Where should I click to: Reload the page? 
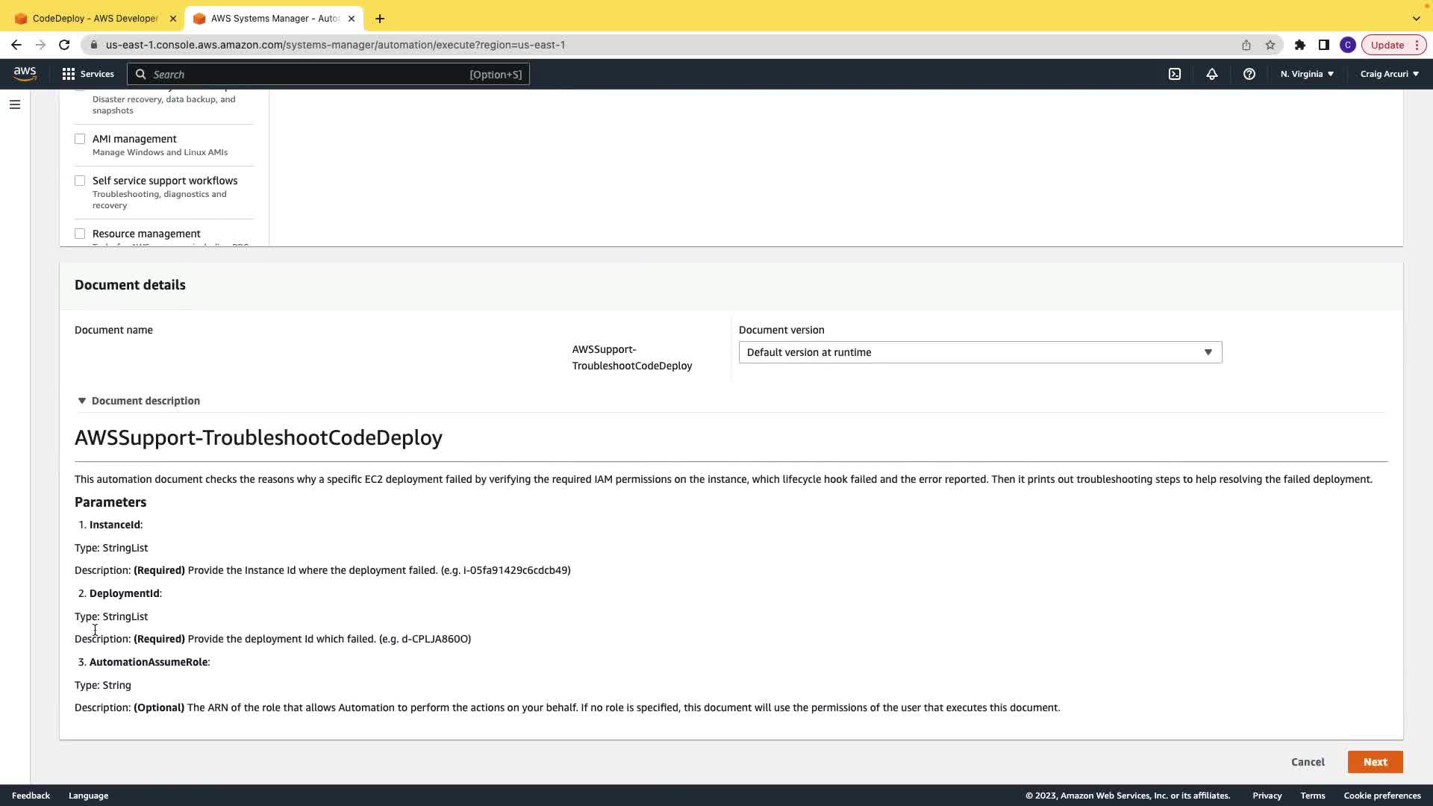tap(64, 45)
